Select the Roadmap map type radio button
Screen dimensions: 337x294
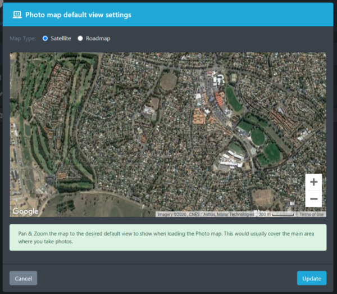(80, 38)
